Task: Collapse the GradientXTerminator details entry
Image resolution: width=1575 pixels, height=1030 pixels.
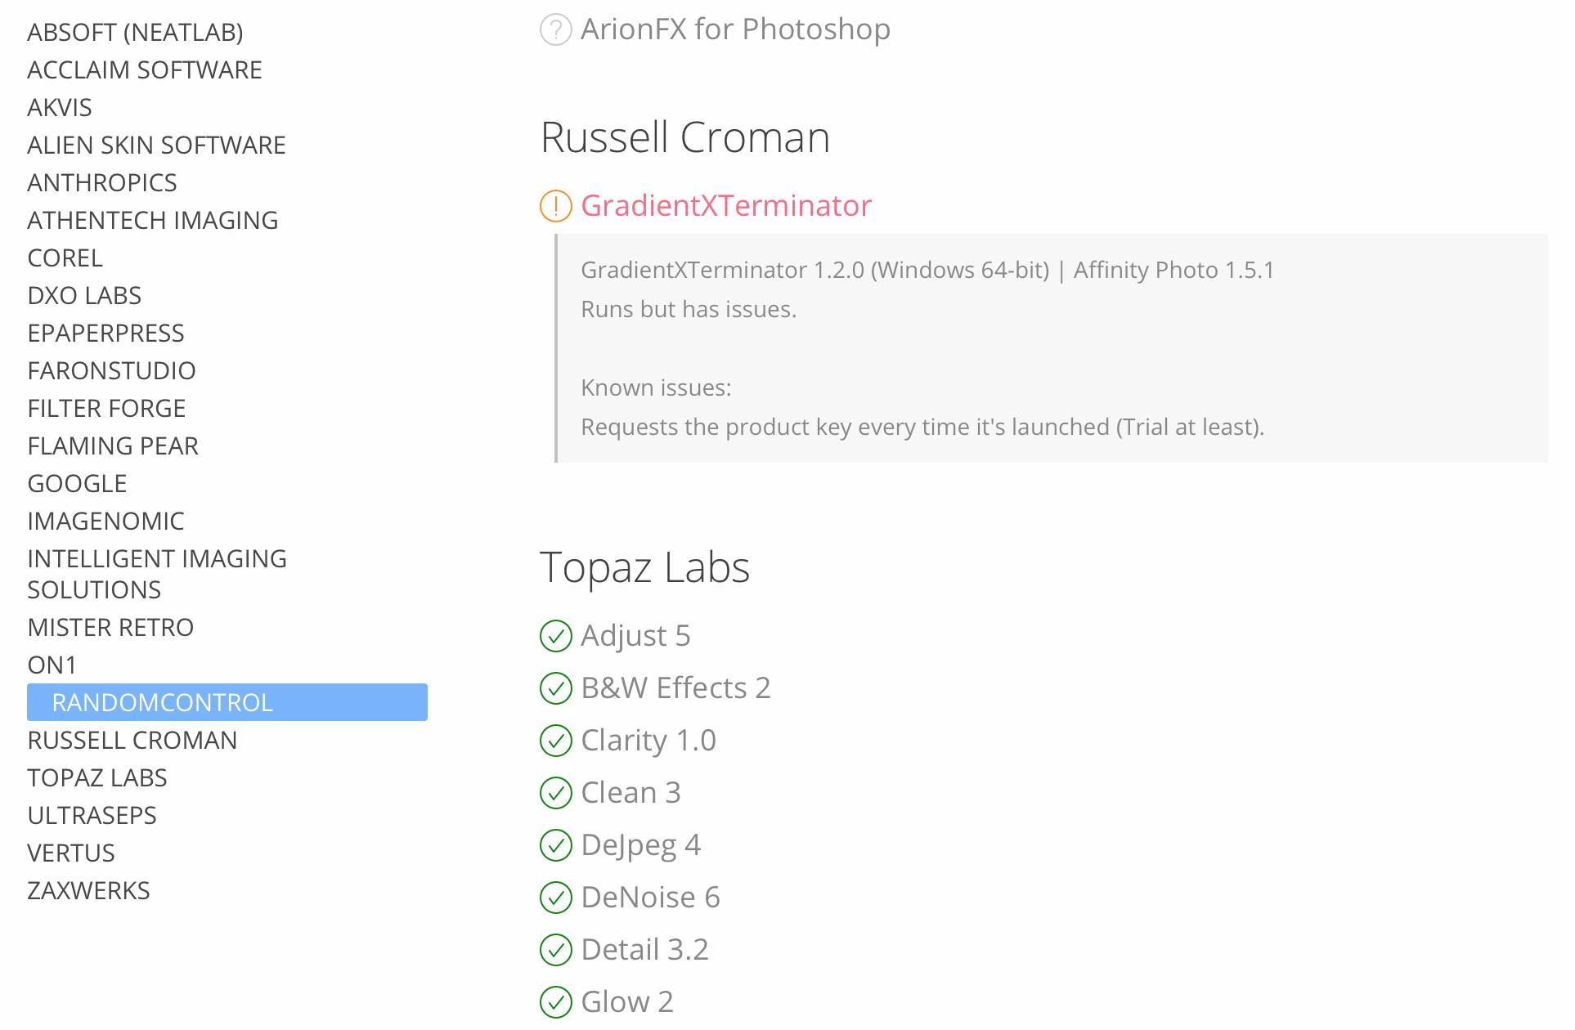Action: (725, 206)
